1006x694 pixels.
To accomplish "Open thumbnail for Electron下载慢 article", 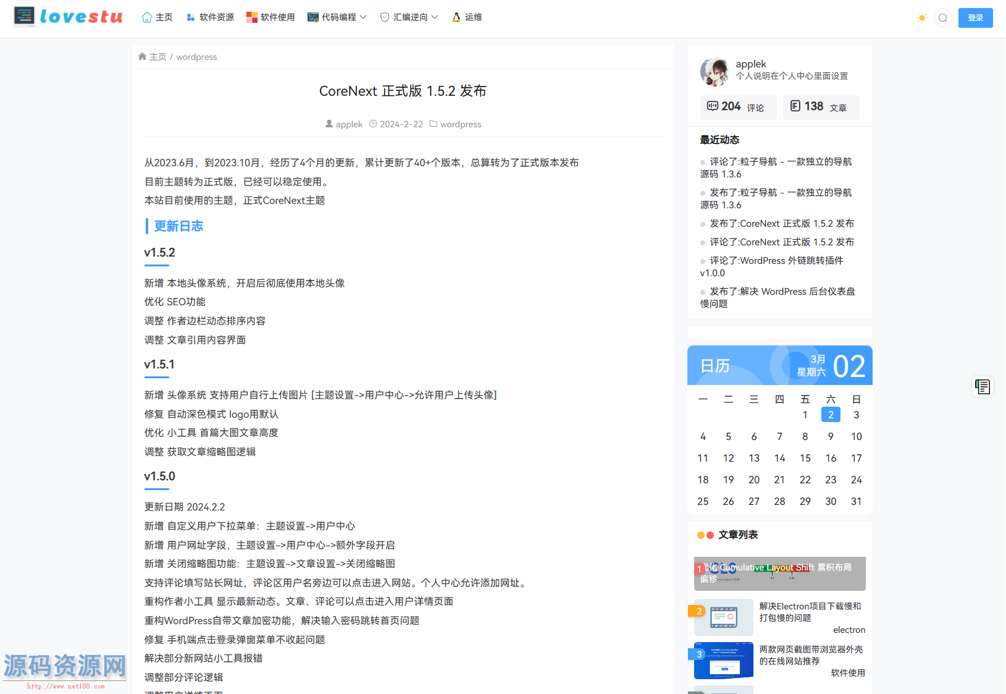I will click(x=723, y=617).
